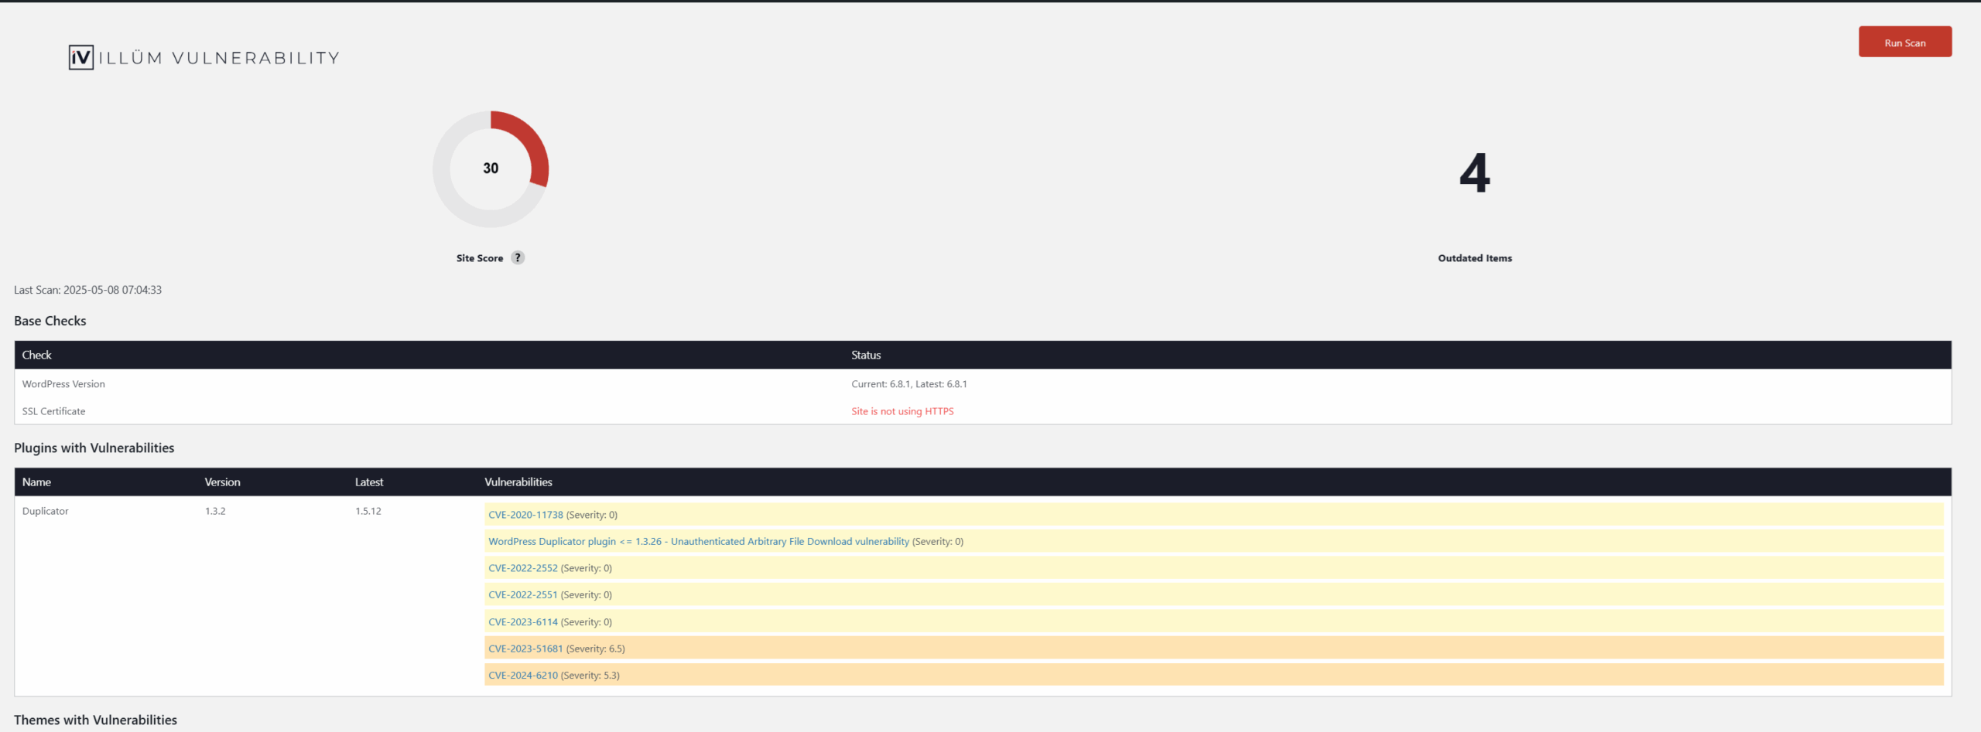Click the 'Base Checks' heading
Image resolution: width=1981 pixels, height=732 pixels.
(50, 321)
